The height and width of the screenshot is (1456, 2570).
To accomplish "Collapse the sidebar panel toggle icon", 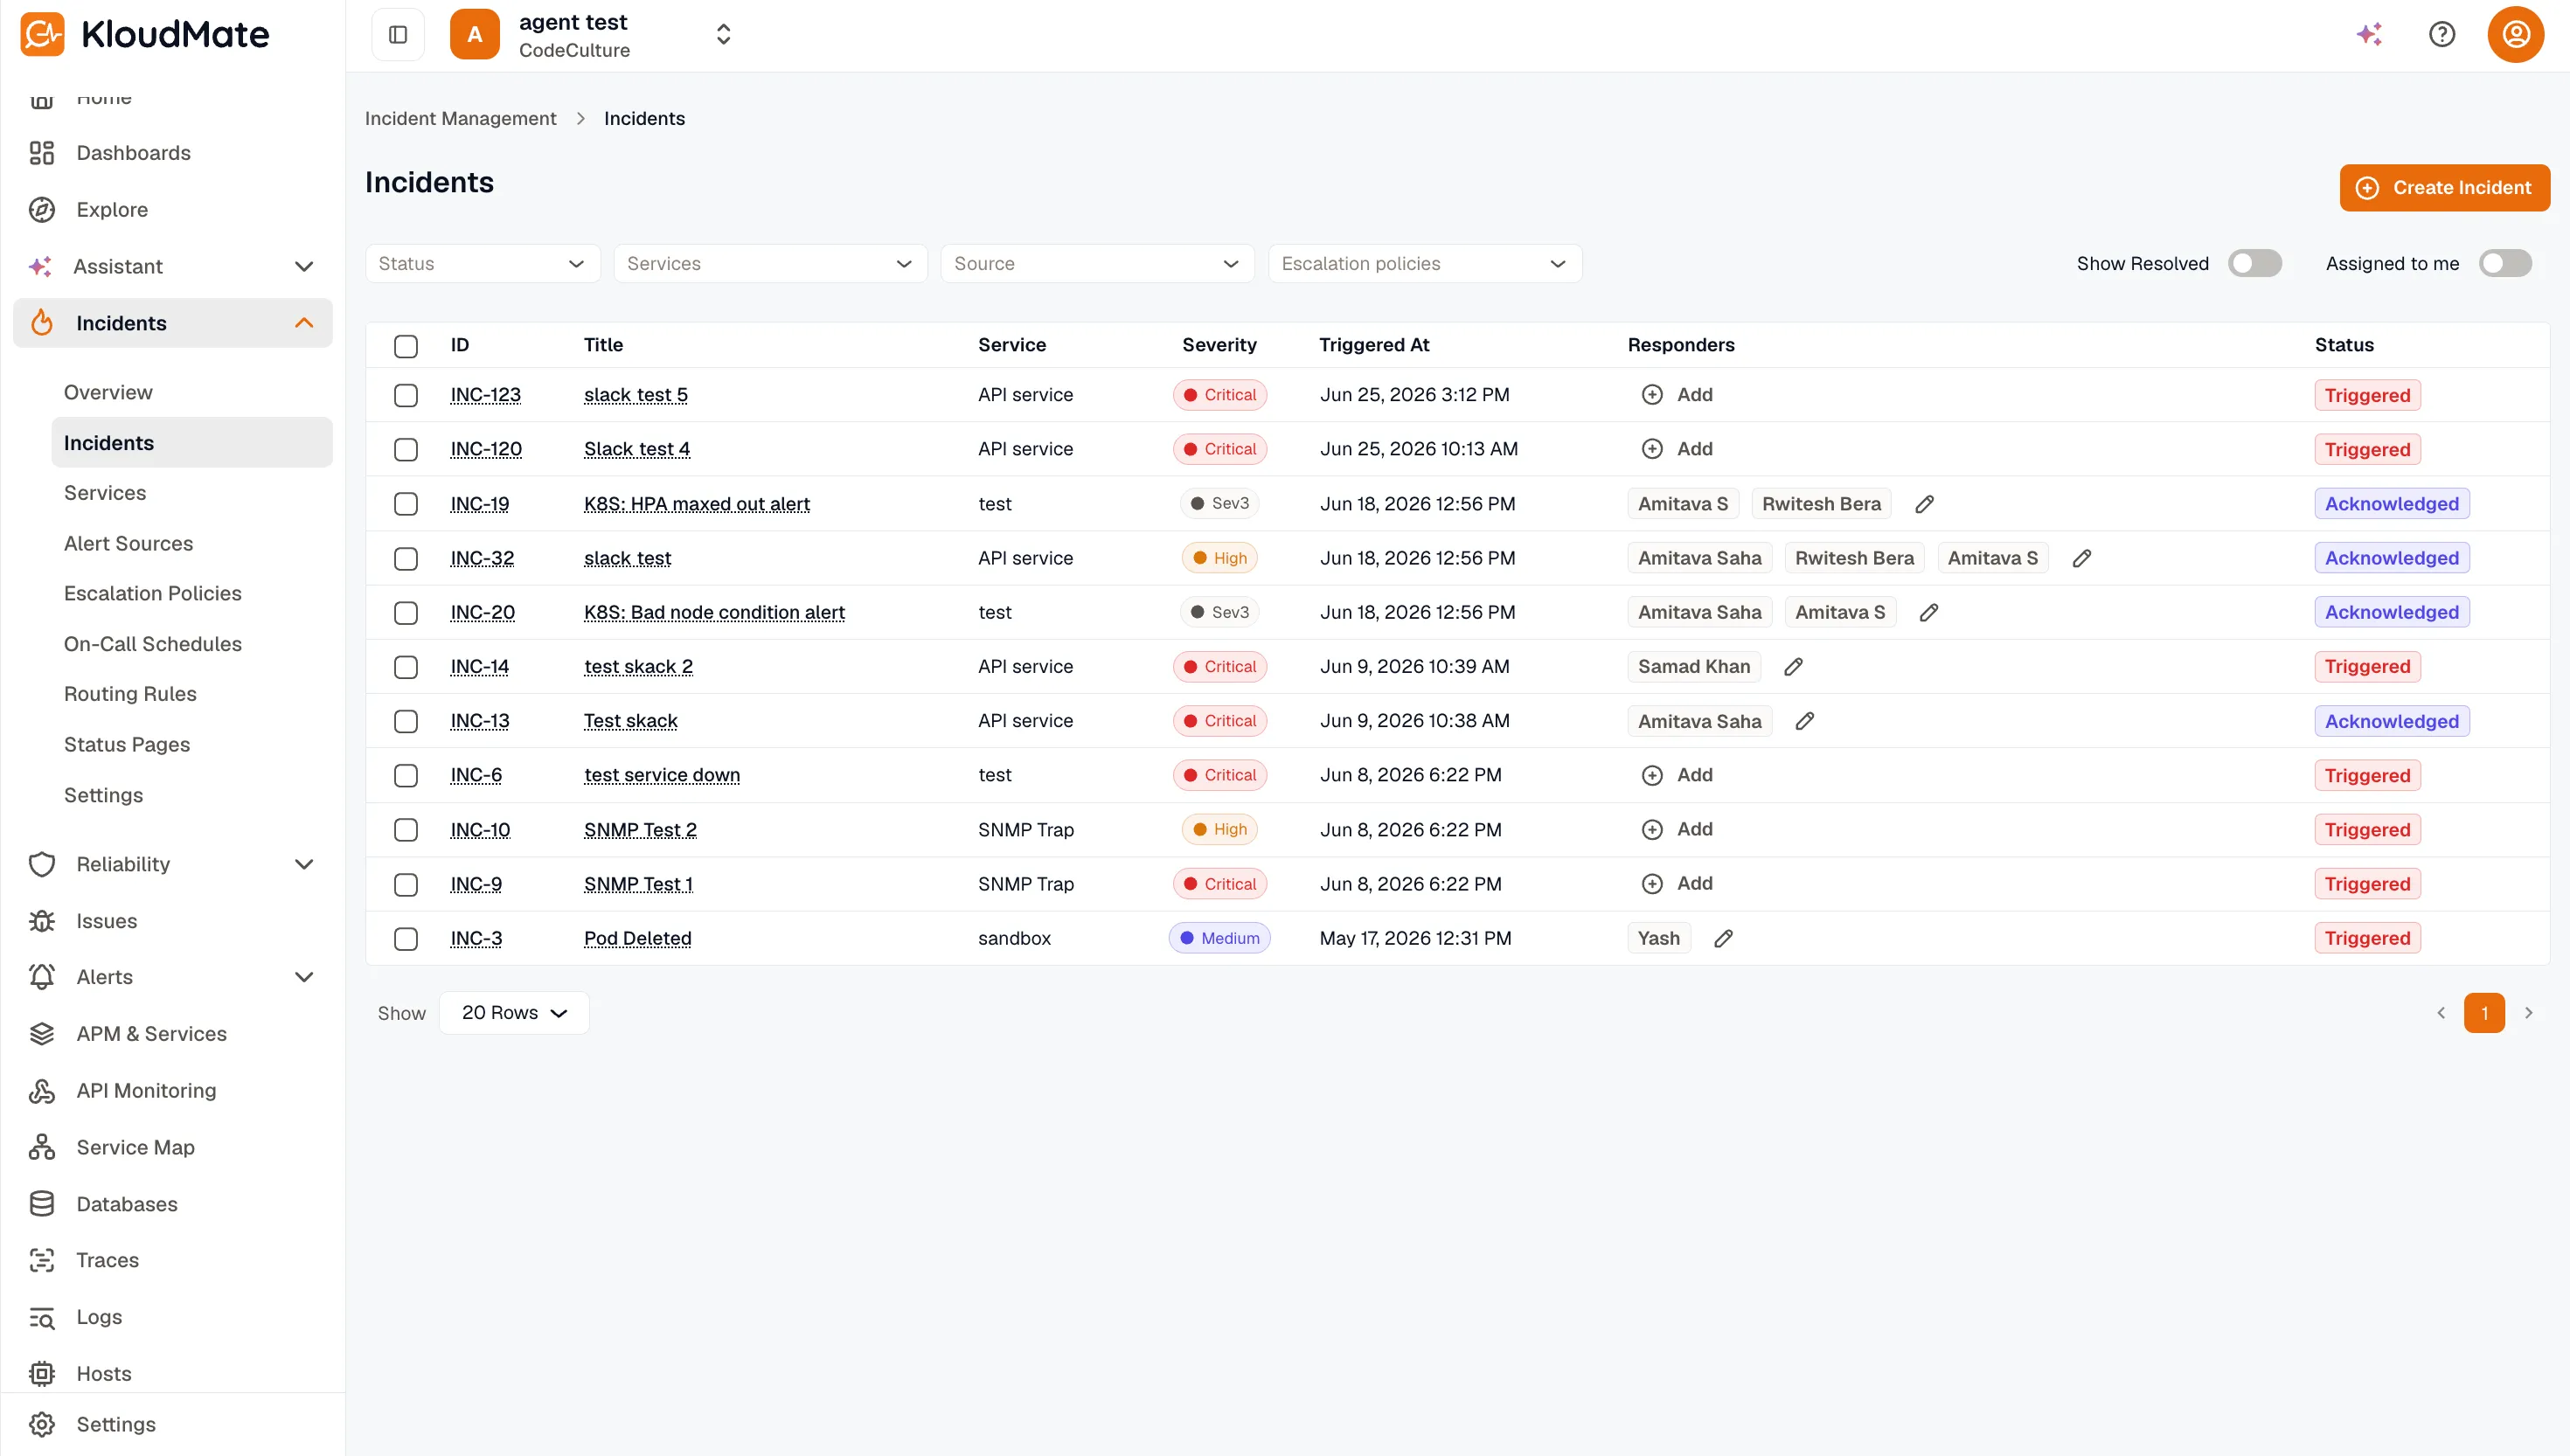I will click(398, 35).
